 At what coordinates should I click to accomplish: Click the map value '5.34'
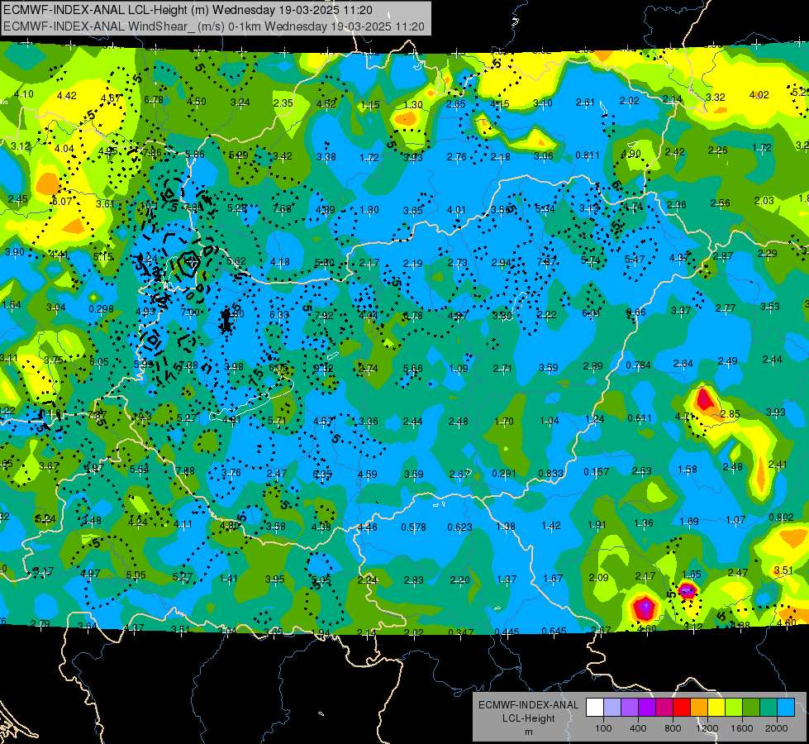point(545,208)
